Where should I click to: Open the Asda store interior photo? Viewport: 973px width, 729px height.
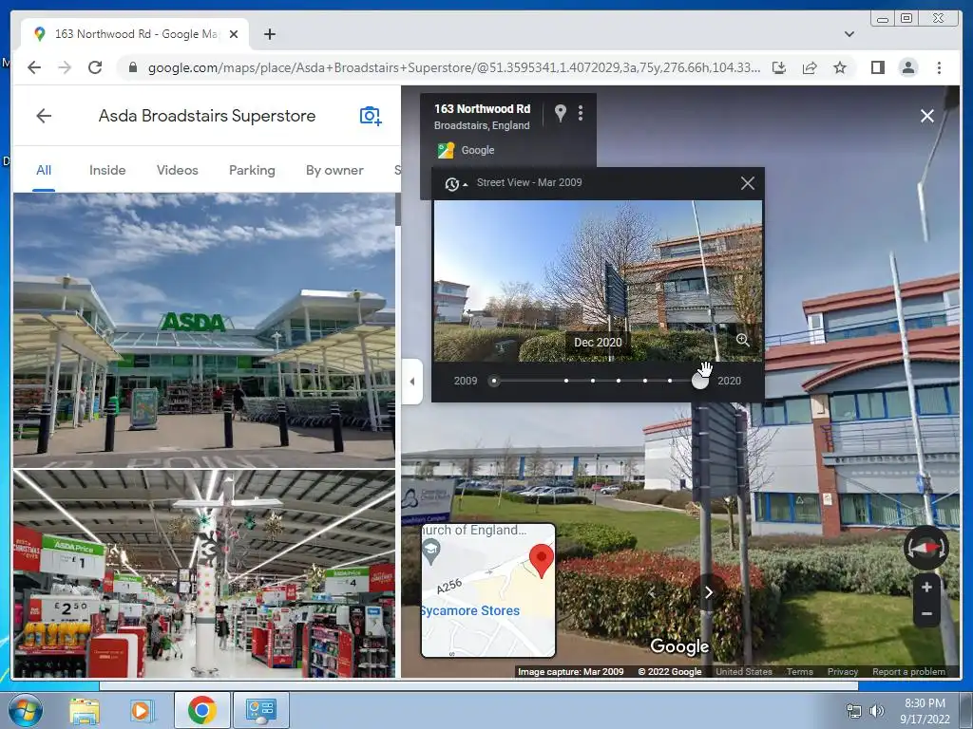pos(204,573)
